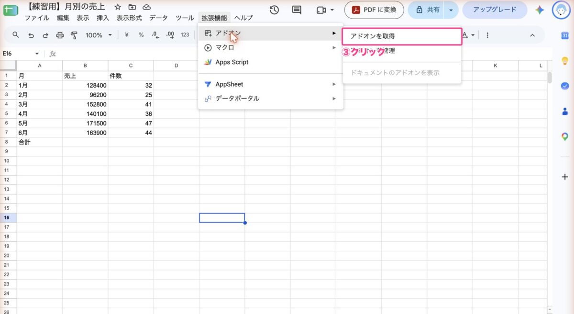Open the ヘルプ menu
This screenshot has width=574, height=314.
pyautogui.click(x=243, y=18)
